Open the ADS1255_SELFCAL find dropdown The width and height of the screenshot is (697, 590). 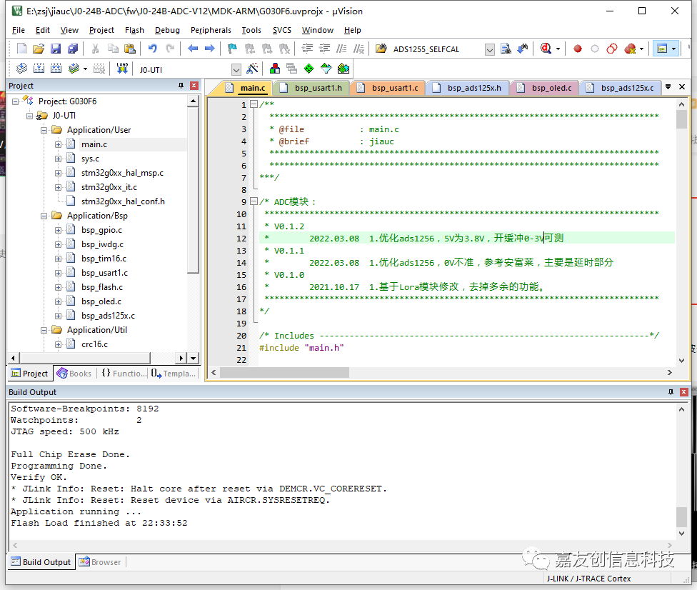[489, 49]
